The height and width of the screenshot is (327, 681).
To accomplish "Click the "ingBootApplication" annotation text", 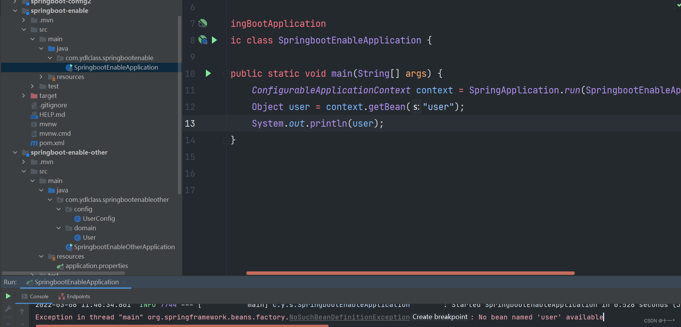I will pos(278,24).
